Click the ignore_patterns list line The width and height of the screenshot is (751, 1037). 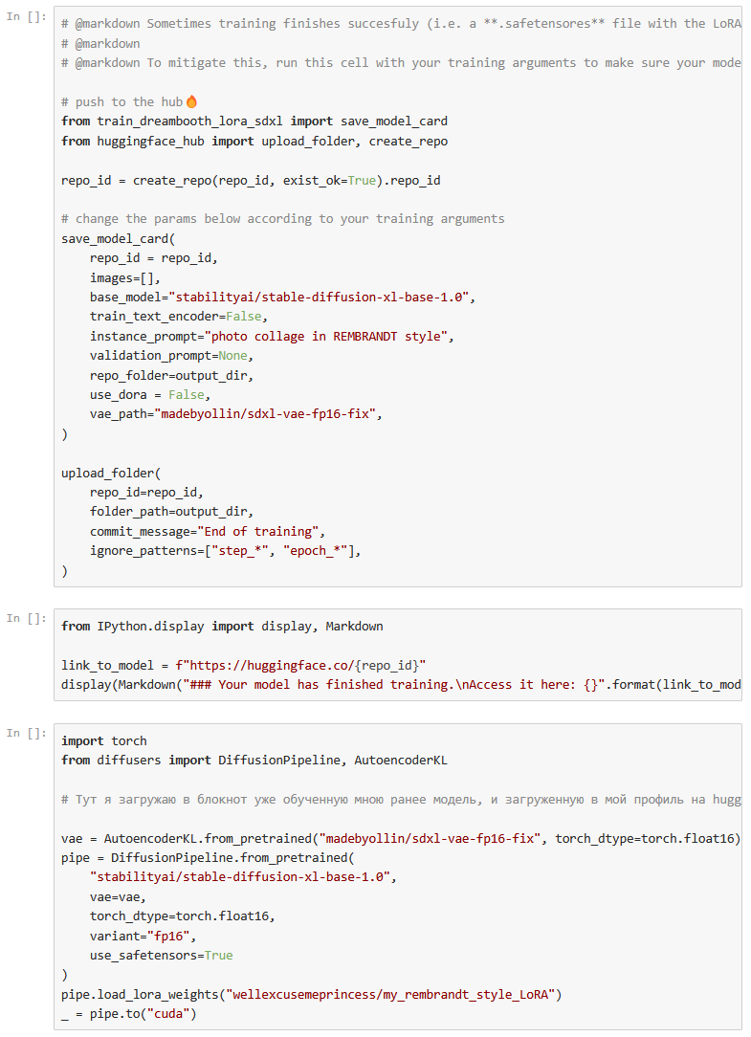pyautogui.click(x=226, y=551)
